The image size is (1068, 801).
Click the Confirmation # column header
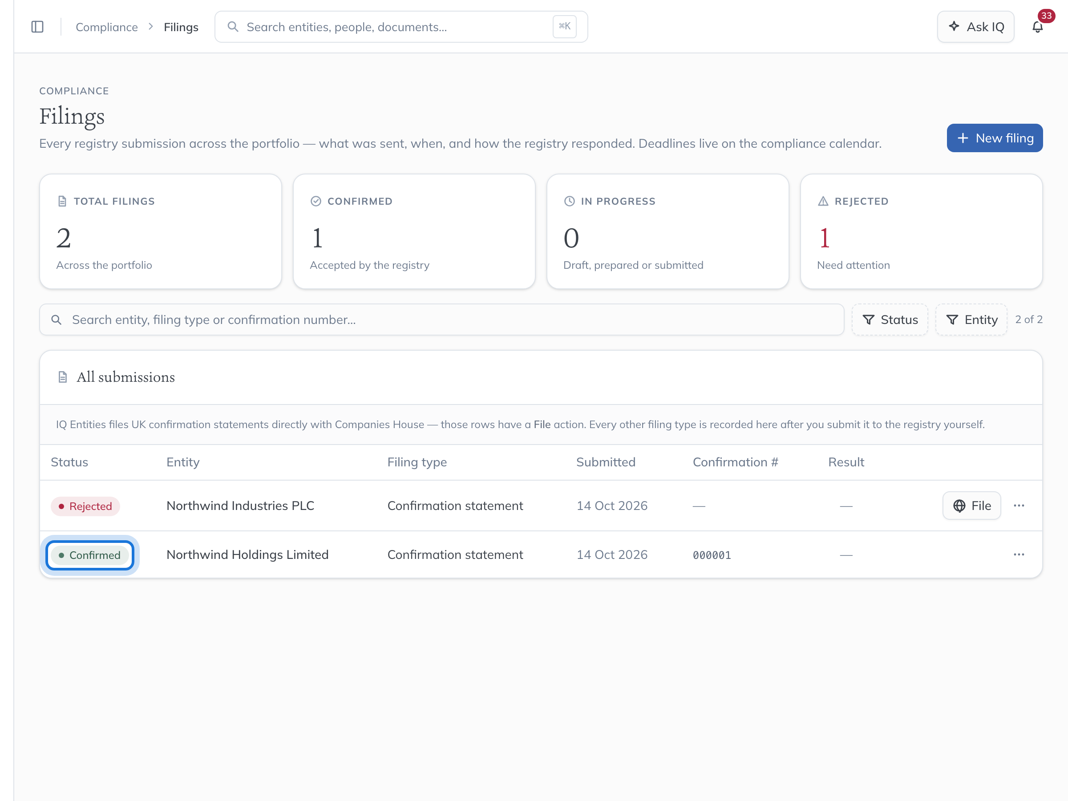(x=735, y=462)
